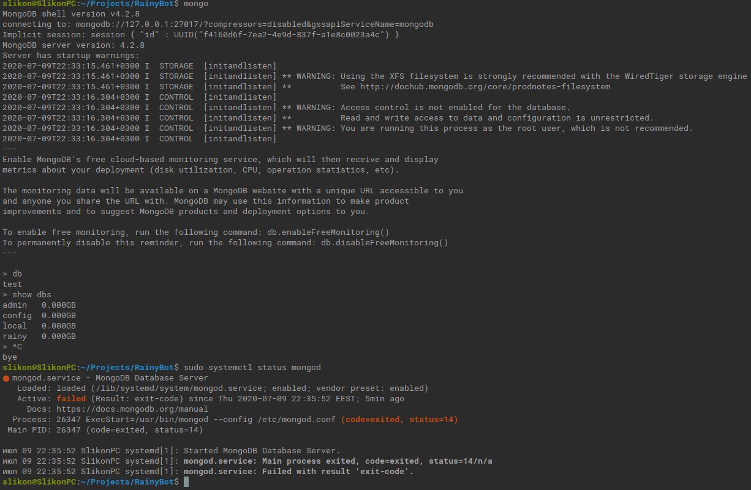Click the '> ^C' interrupt line
Image resolution: width=751 pixels, height=490 pixels.
(x=12, y=347)
